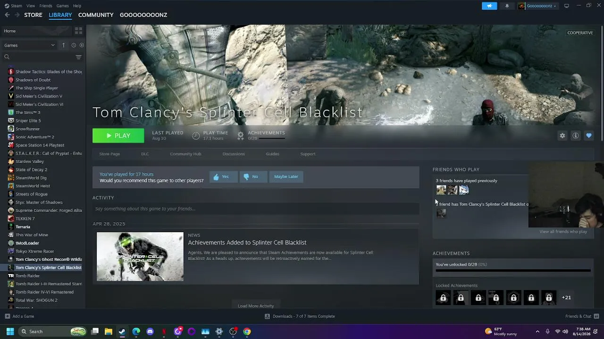This screenshot has width=604, height=339.
Task: Open first friend avatar under played previously
Action: pyautogui.click(x=441, y=190)
